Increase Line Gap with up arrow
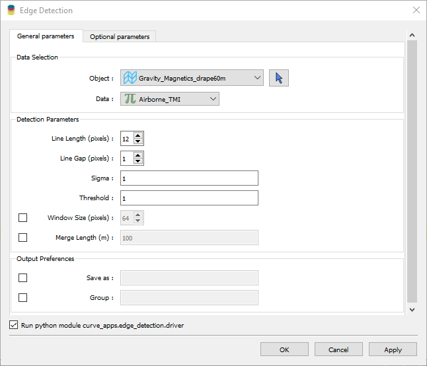The width and height of the screenshot is (427, 366). (137, 155)
